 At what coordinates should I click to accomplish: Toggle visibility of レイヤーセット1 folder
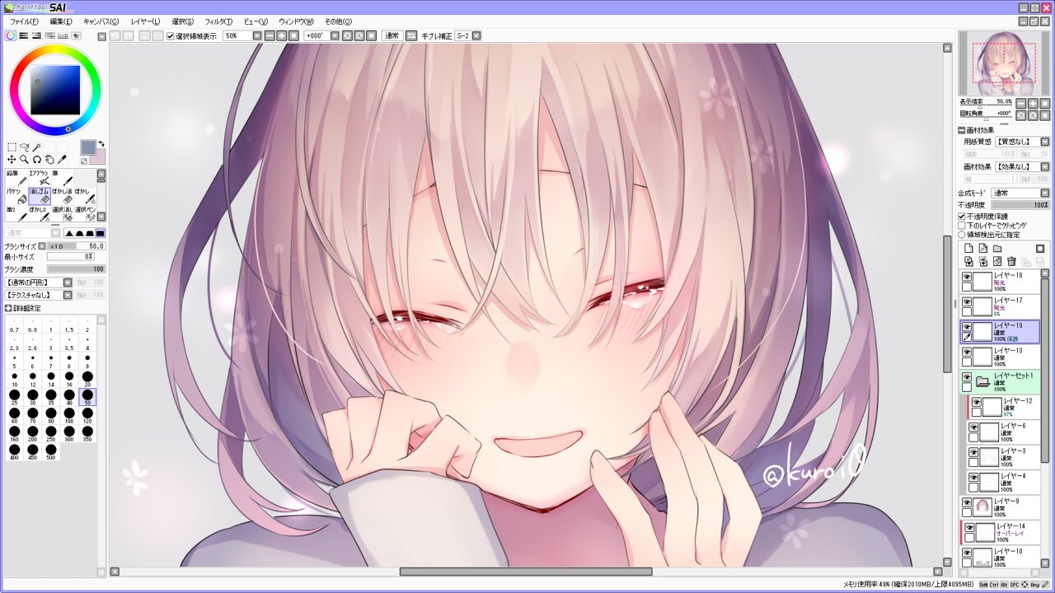click(967, 376)
